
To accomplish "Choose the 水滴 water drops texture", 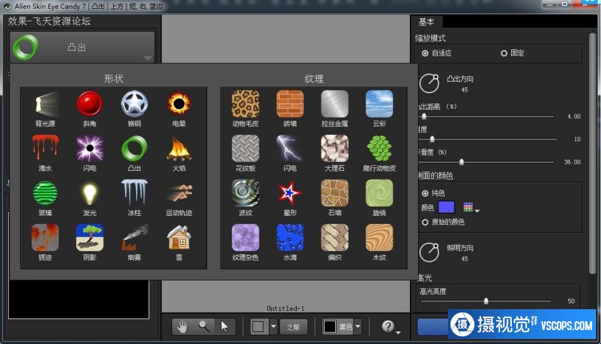I will click(x=290, y=238).
